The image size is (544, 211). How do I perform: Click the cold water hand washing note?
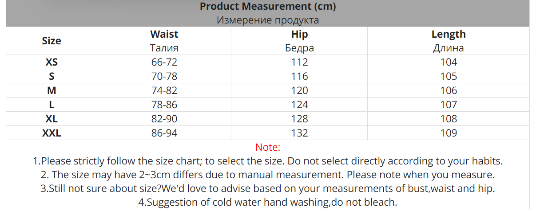[x=267, y=203]
